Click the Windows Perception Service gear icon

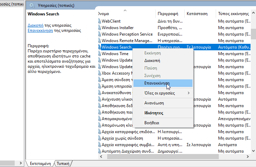100,34
